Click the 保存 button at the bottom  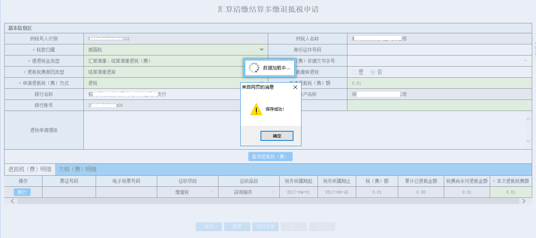(209, 226)
